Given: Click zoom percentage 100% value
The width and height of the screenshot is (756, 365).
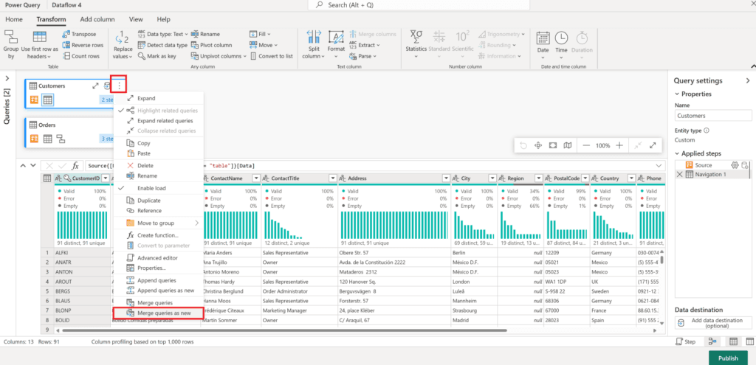Looking at the screenshot, I should coord(602,145).
